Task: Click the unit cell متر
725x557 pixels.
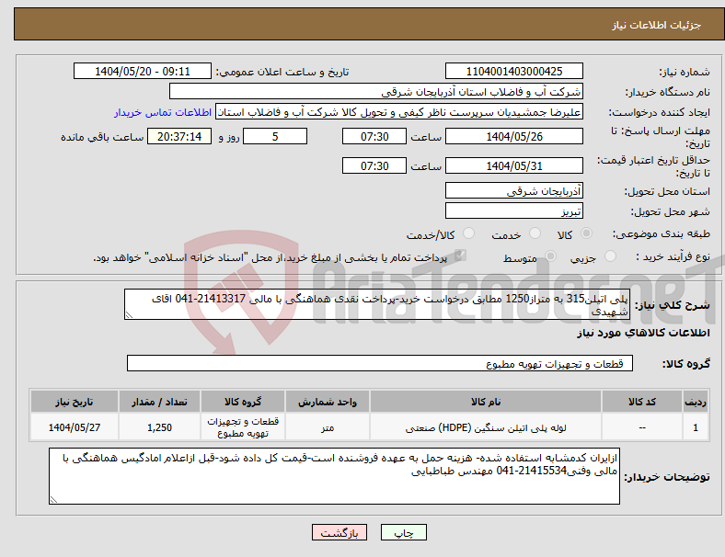Action: point(328,427)
